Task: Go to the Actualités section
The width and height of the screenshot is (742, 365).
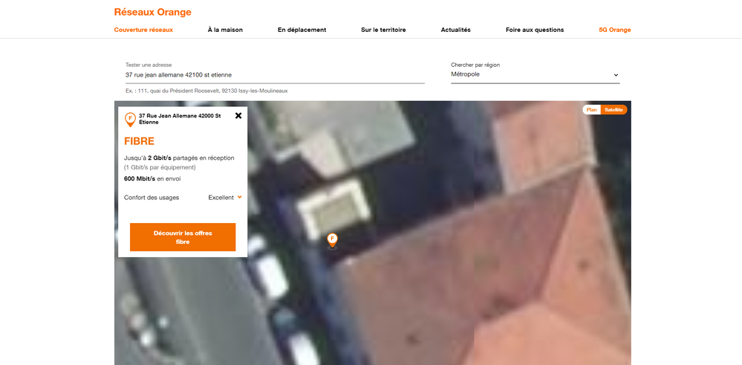Action: [456, 30]
